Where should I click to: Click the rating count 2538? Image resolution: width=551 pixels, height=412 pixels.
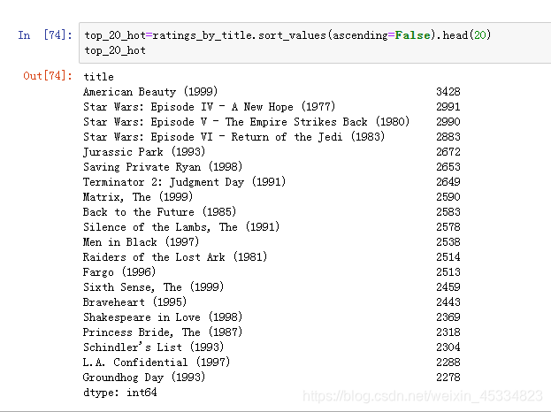click(x=448, y=242)
